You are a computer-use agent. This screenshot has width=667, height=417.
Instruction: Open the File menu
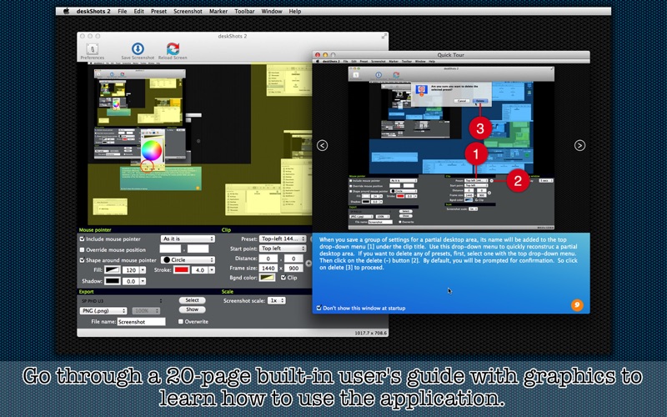(x=122, y=12)
